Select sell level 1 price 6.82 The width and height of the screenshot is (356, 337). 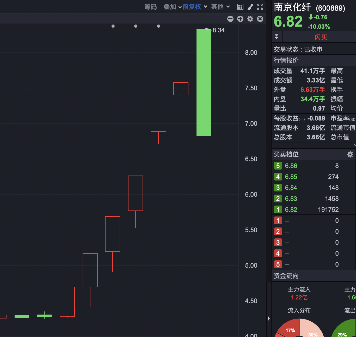291,210
